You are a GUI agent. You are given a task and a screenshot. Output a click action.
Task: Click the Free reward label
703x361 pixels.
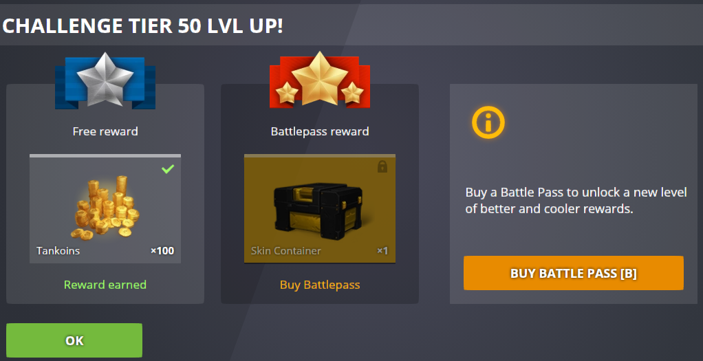point(105,131)
